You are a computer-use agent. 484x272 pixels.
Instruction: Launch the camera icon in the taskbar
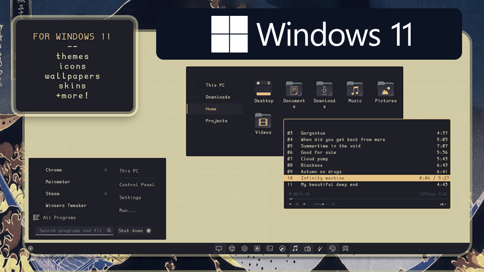[308, 249]
